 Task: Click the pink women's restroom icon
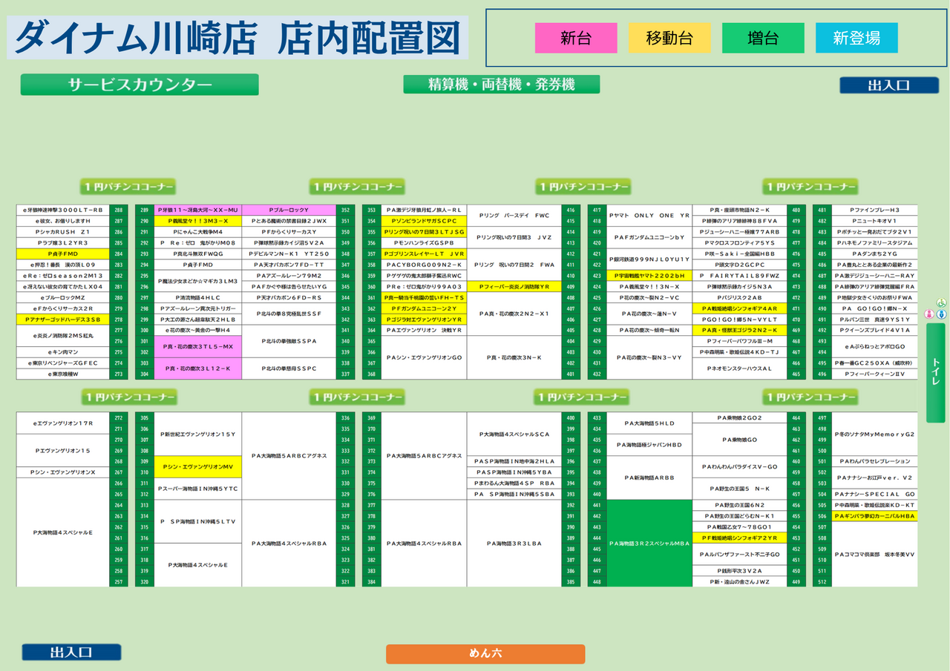928,314
